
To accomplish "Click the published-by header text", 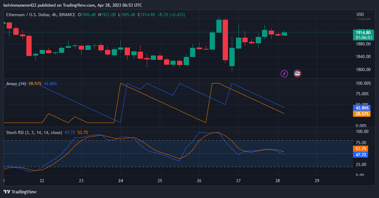I will [73, 5].
